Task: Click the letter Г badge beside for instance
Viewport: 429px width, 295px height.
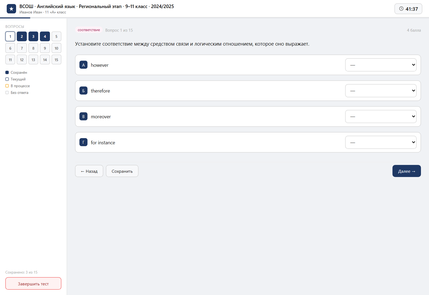Action: [83, 142]
